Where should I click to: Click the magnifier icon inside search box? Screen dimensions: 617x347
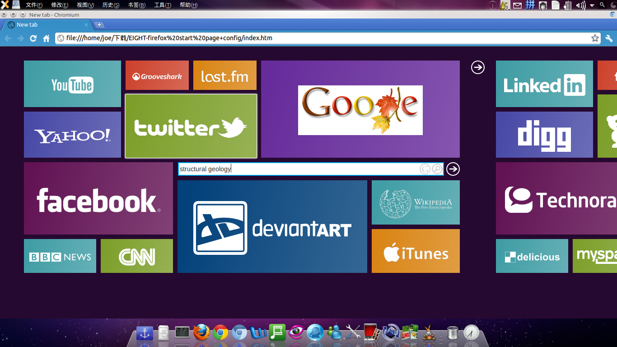click(437, 169)
